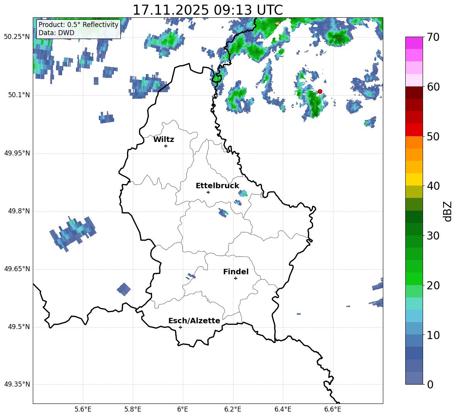Click the 30 value on the colorbar
Screen dimensions: 457x417
(x=433, y=235)
